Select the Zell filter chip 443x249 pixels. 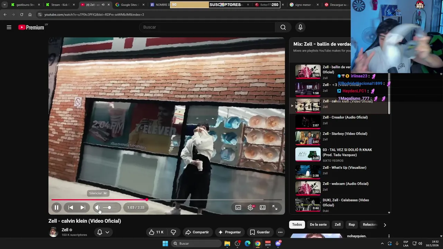[x=337, y=224]
